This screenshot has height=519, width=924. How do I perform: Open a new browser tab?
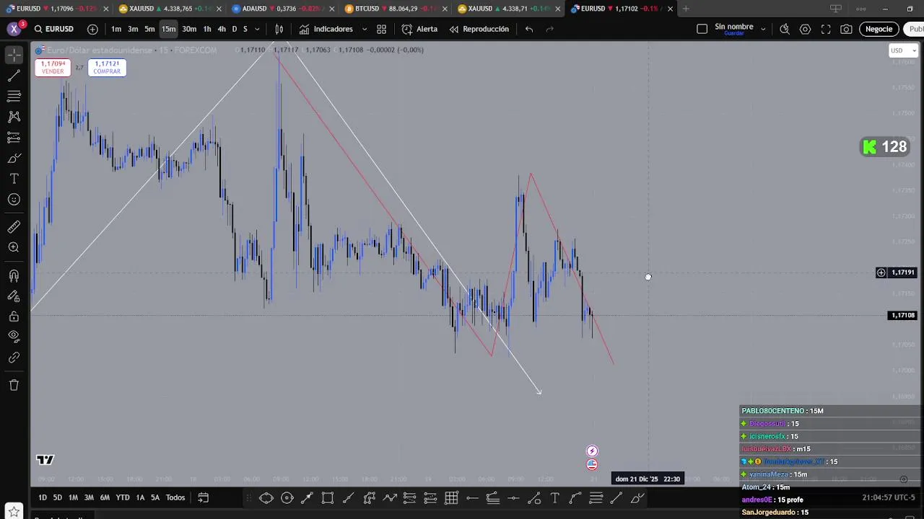click(686, 9)
